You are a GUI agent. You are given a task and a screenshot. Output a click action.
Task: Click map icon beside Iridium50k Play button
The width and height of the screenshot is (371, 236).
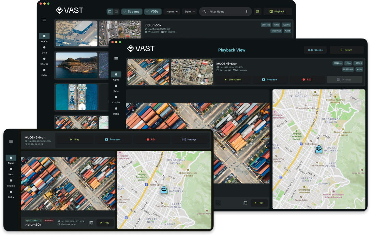pyautogui.click(x=91, y=223)
